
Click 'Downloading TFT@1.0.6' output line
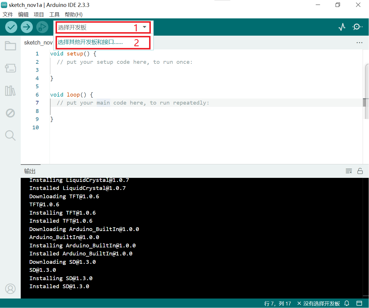[64, 197]
